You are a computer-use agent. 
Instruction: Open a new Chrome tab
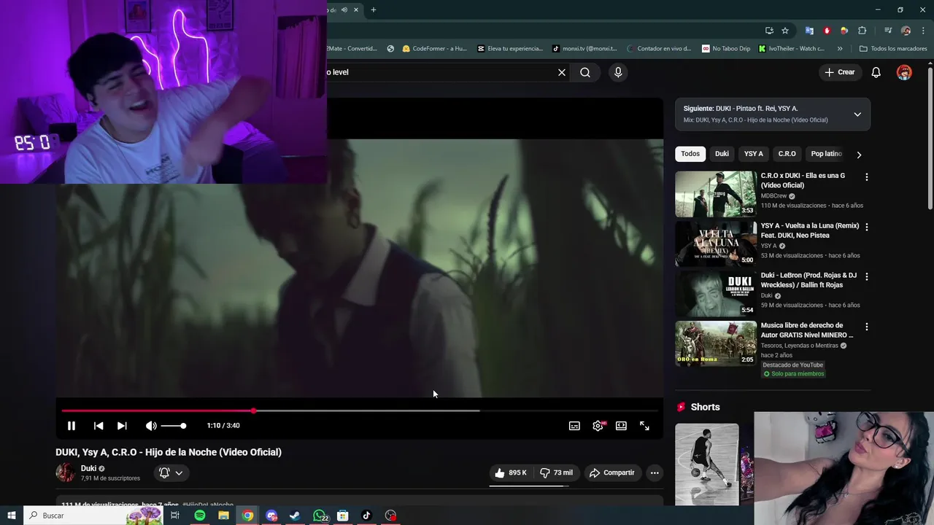point(374,10)
